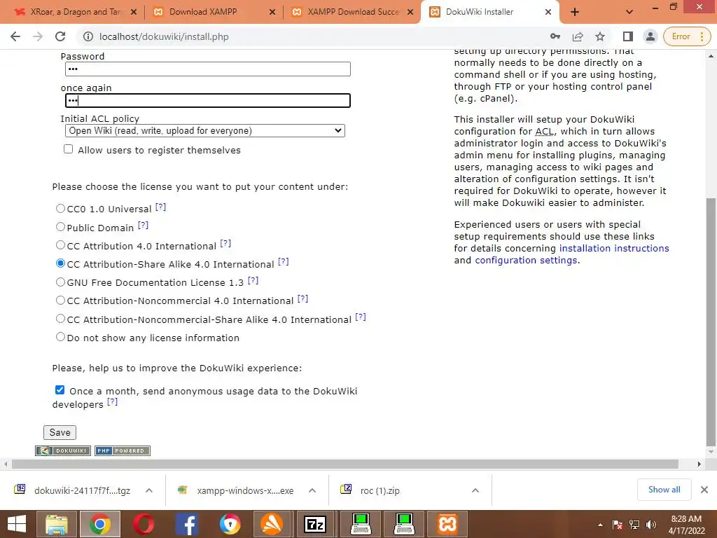This screenshot has height=538, width=717.
Task: Choose GNU Free Documentation License 1.3
Action: pyautogui.click(x=60, y=282)
